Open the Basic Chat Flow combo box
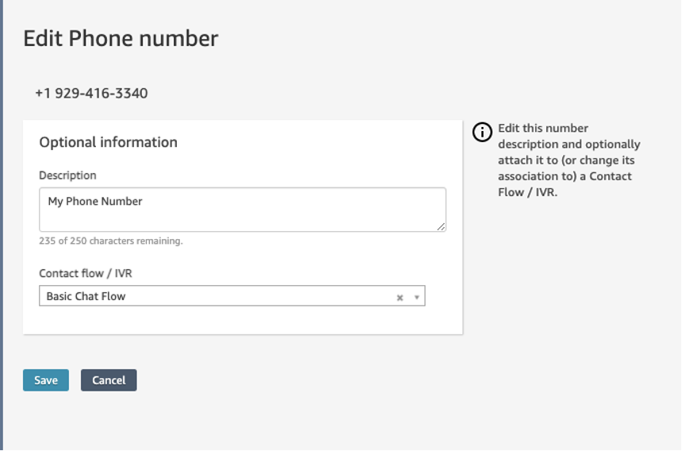The width and height of the screenshot is (682, 451). click(x=232, y=296)
